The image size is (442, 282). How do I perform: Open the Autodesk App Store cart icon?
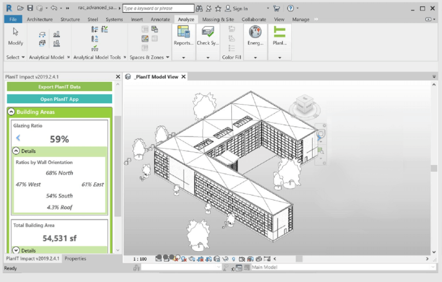coord(276,8)
